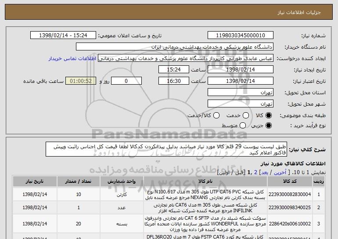
Task: Select the خدمت radio button
Action: click(x=246, y=115)
